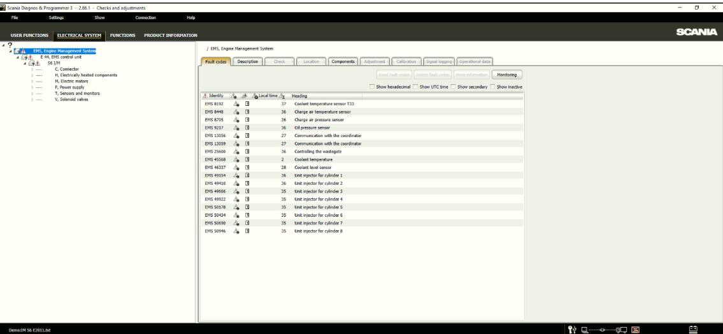Switch to the Components tab
This screenshot has height=334, width=723.
[343, 61]
